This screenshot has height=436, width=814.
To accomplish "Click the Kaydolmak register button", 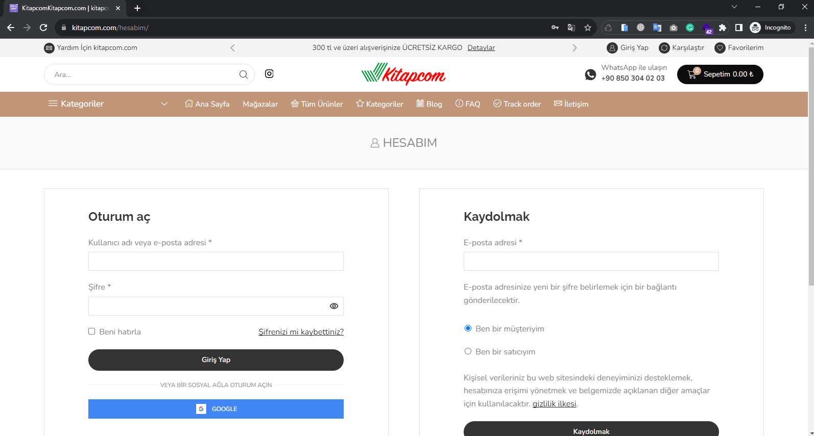I will point(591,429).
